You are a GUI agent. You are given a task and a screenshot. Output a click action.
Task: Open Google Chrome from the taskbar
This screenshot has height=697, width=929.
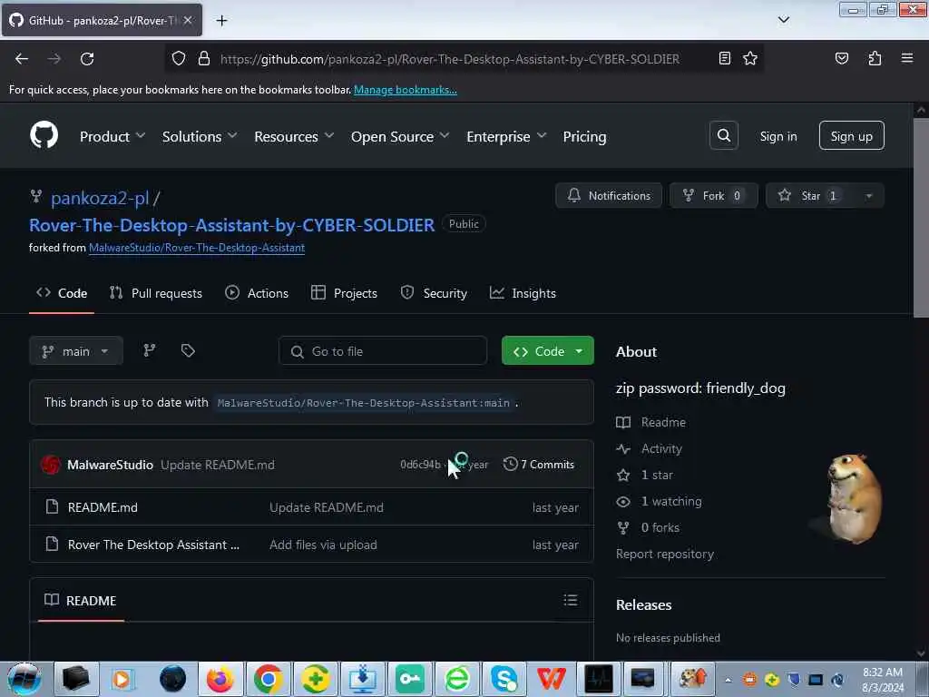point(268,679)
